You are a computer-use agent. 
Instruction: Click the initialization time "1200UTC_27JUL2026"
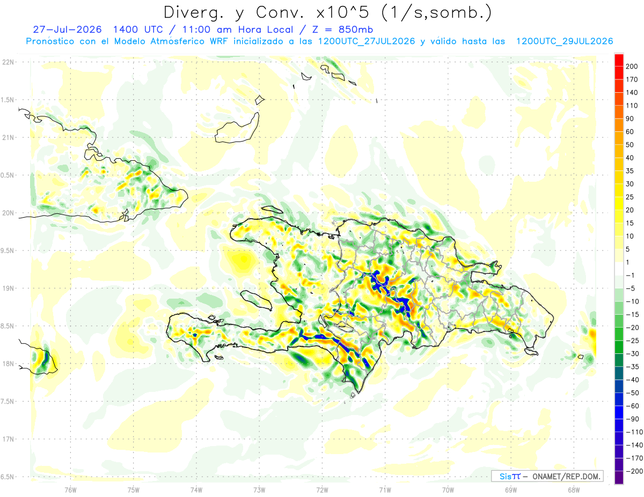[367, 41]
